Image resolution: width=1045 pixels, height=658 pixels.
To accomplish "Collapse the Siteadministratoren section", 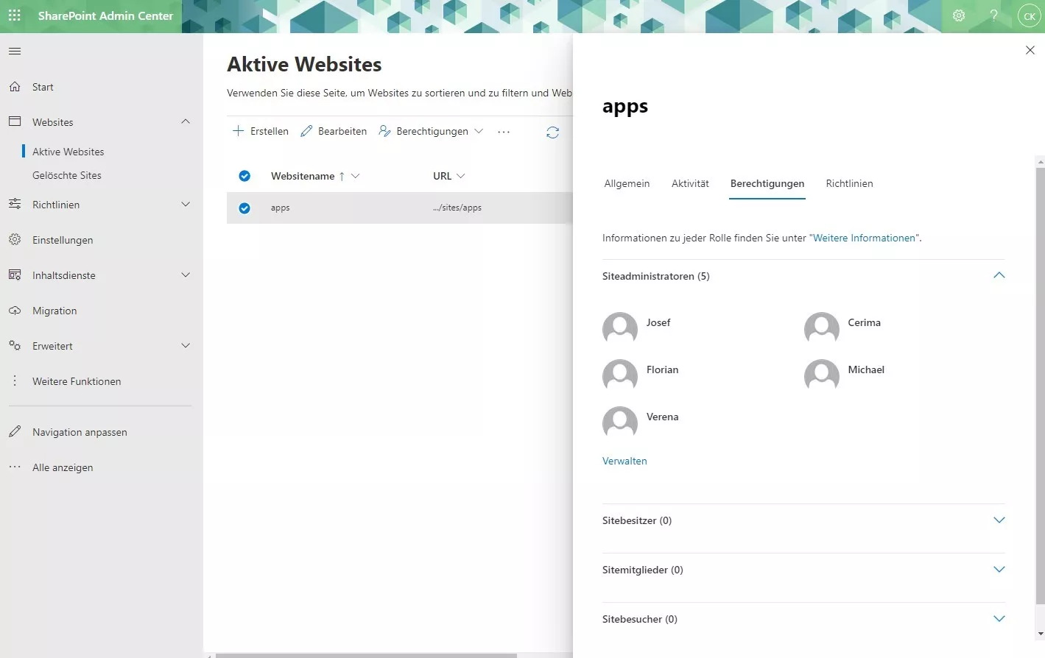I will click(999, 275).
